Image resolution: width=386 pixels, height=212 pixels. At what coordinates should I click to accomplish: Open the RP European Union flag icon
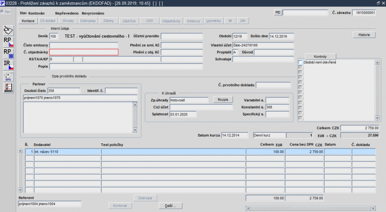(8, 54)
